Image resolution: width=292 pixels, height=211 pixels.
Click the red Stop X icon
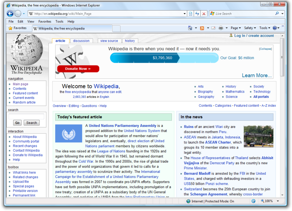(204, 13)
